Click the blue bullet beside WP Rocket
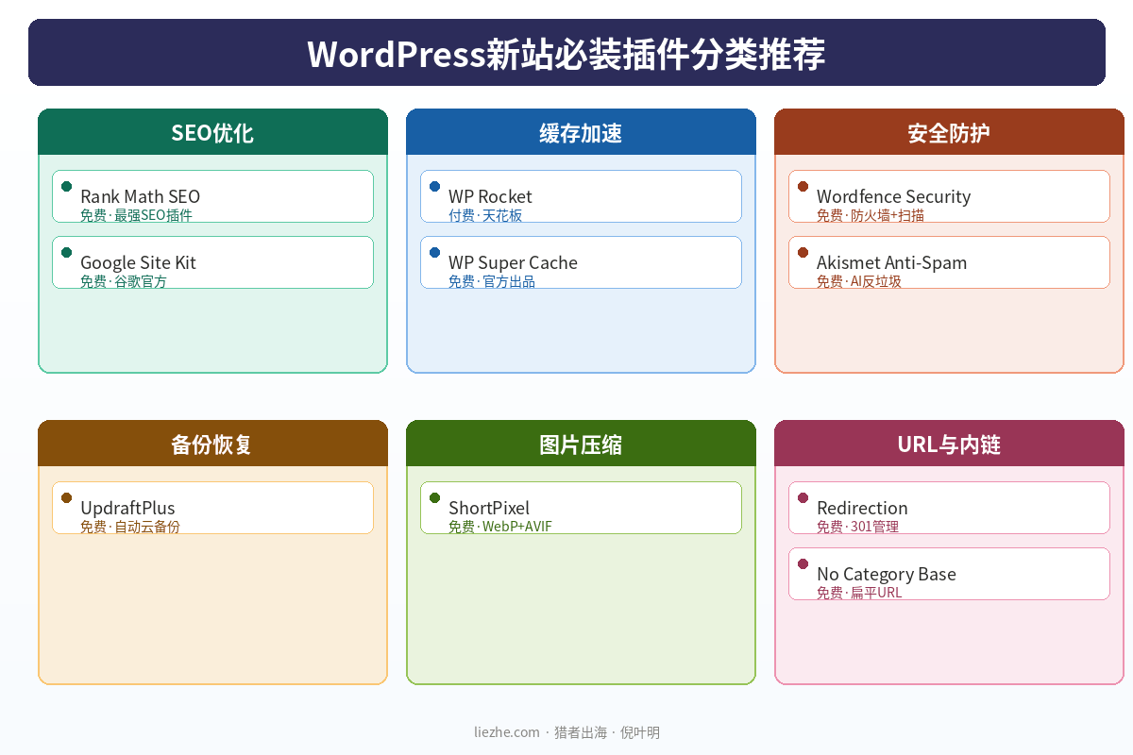The image size is (1133, 755). [434, 186]
